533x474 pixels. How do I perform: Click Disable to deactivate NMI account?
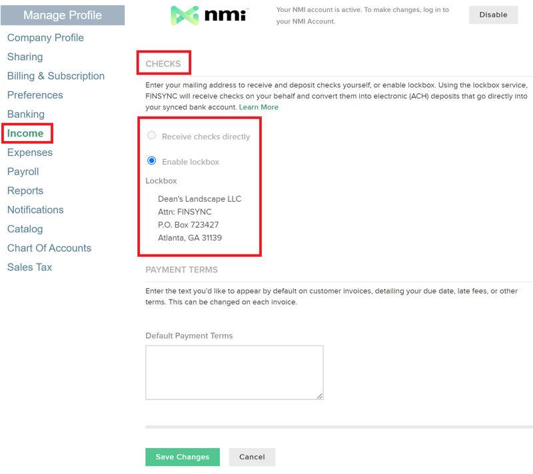(493, 15)
